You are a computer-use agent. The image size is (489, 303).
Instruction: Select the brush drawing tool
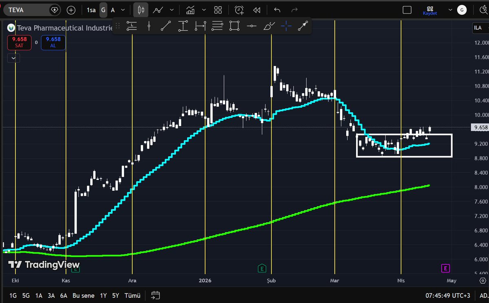269,26
